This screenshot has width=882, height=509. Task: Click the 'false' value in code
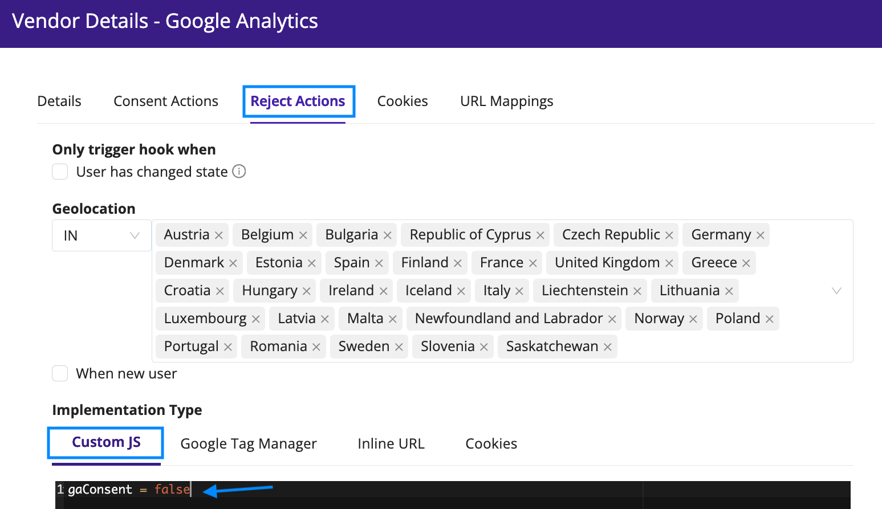click(x=172, y=489)
